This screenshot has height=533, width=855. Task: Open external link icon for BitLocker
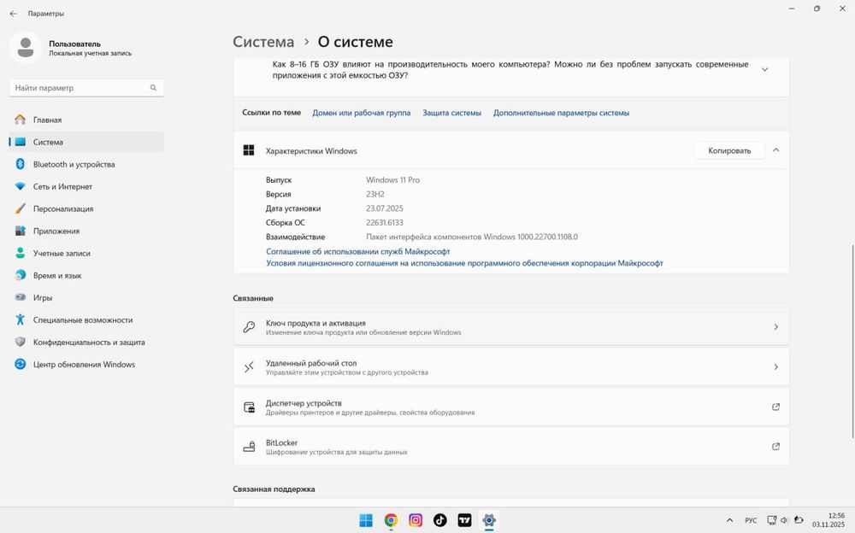point(775,447)
